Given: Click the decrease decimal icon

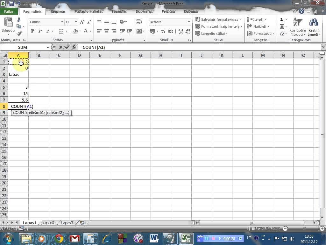Looking at the screenshot, I should (188, 31).
